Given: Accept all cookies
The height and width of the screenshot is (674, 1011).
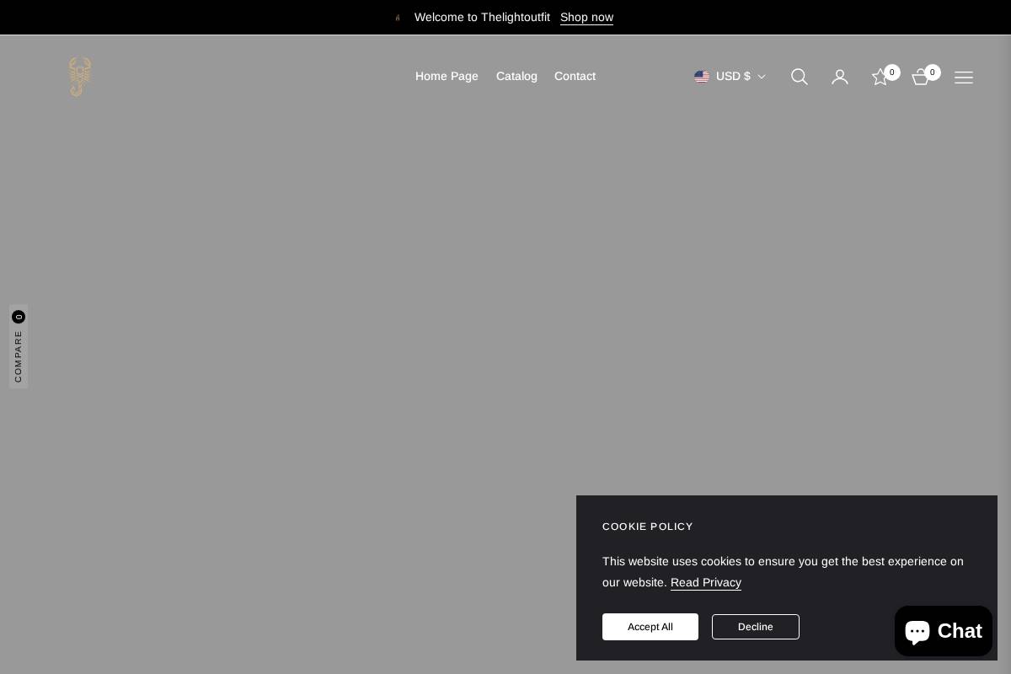Looking at the screenshot, I should [x=650, y=627].
